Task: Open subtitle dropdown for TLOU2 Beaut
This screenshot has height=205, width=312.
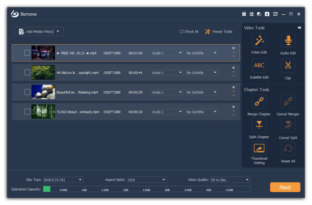Action: [202, 112]
